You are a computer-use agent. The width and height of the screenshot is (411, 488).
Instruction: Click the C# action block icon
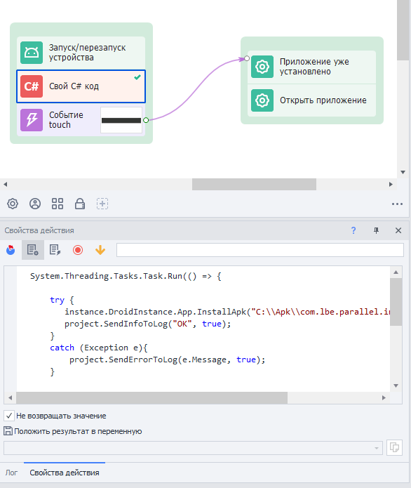[32, 86]
